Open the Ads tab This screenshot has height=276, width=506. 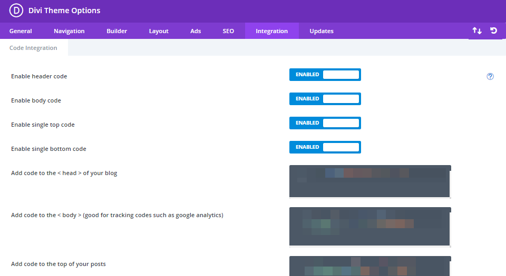pos(196,31)
